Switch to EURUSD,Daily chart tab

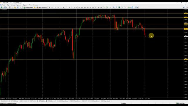pos(5,101)
